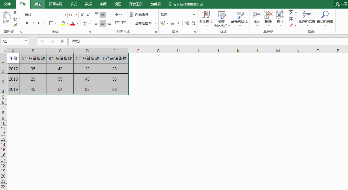This screenshot has height=190, width=348.
Task: Select row header 10
Action: point(3,123)
